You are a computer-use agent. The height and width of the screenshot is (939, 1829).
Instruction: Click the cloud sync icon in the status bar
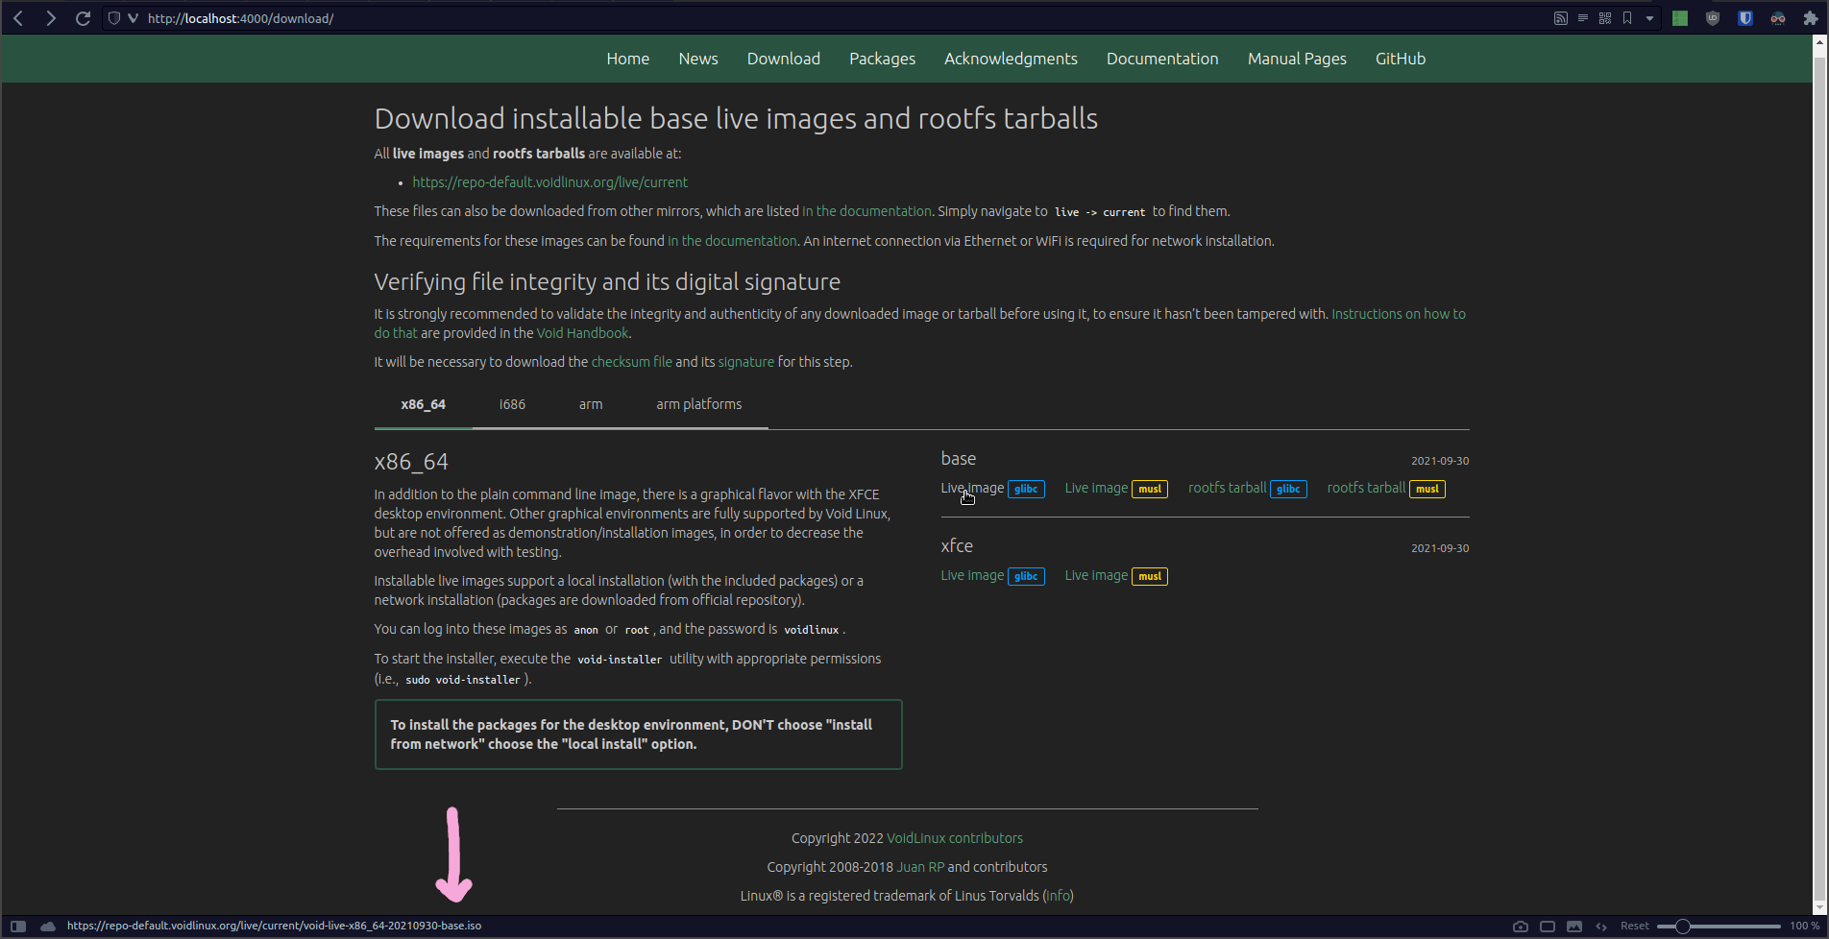point(47,927)
